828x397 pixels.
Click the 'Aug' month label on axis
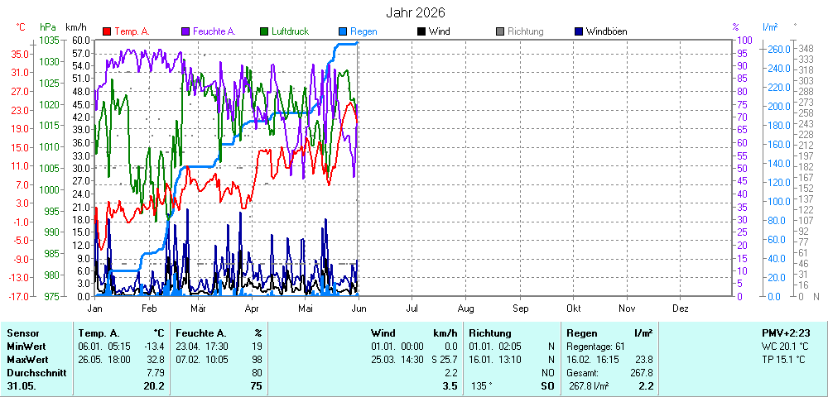pyautogui.click(x=465, y=308)
